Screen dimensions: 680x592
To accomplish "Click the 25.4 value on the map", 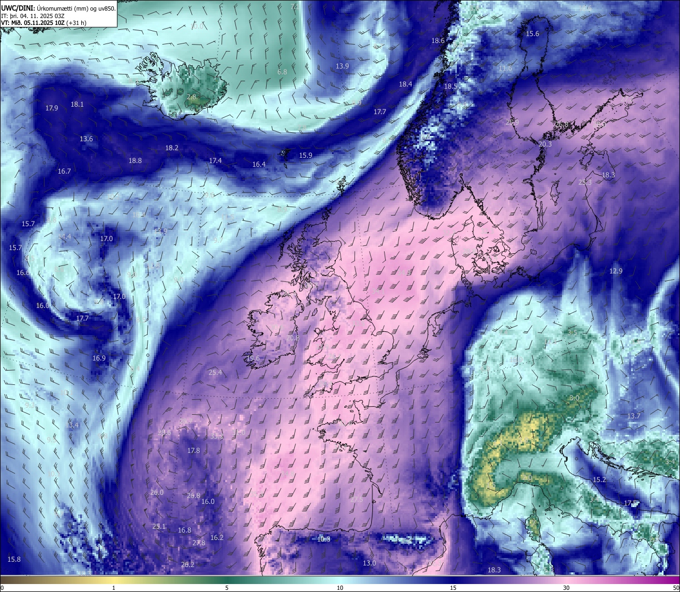I will coord(215,373).
